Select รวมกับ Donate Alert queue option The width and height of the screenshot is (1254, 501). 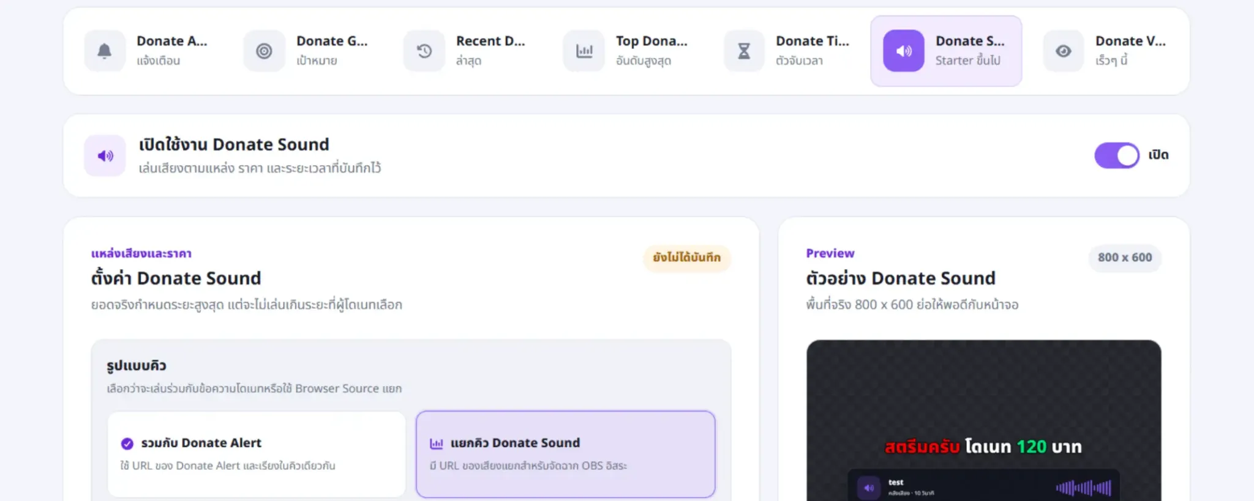pyautogui.click(x=257, y=454)
